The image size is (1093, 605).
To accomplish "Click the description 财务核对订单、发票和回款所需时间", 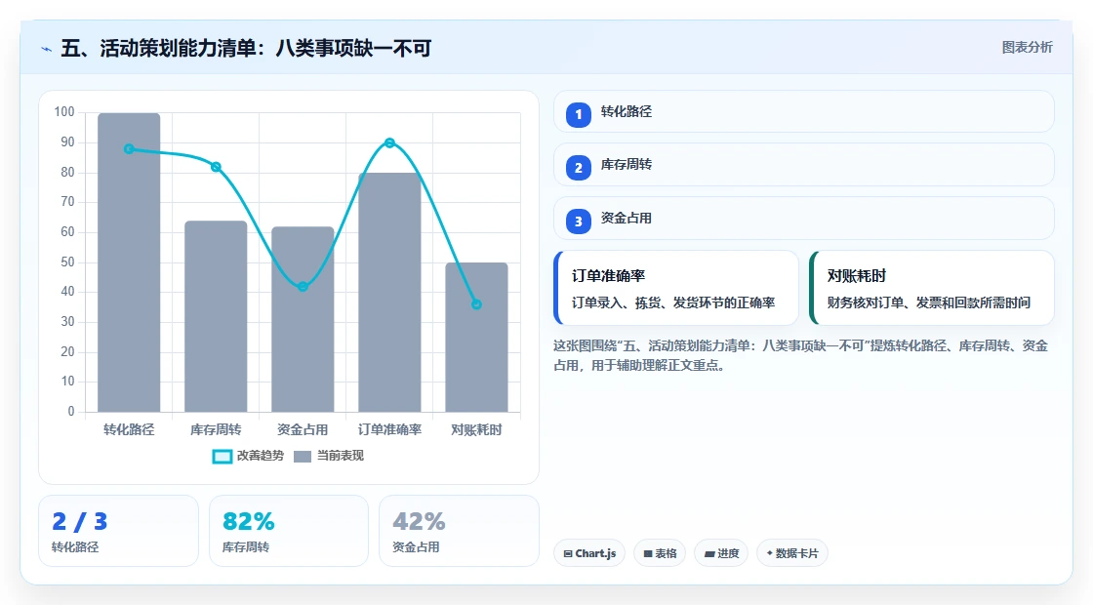I will tap(929, 302).
